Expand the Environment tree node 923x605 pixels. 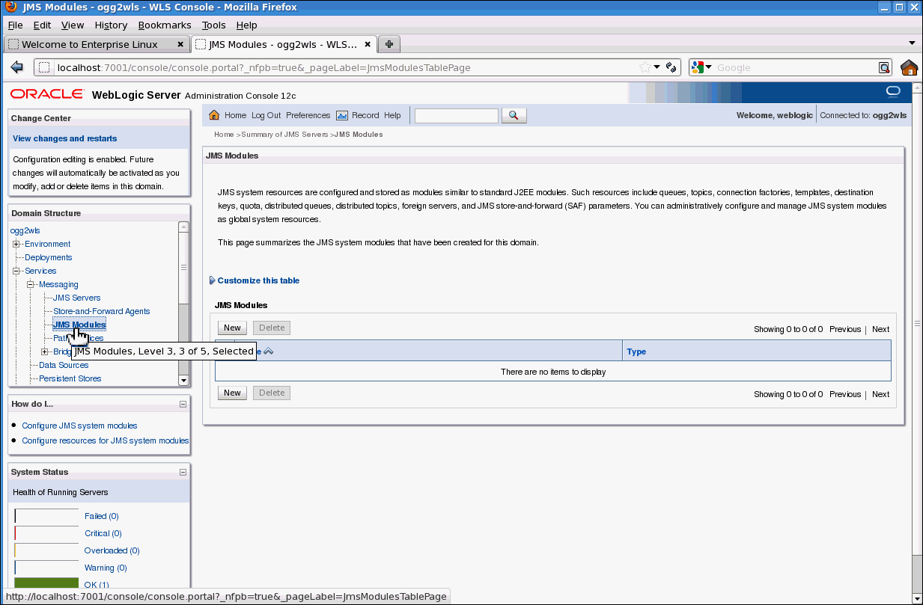click(x=16, y=244)
